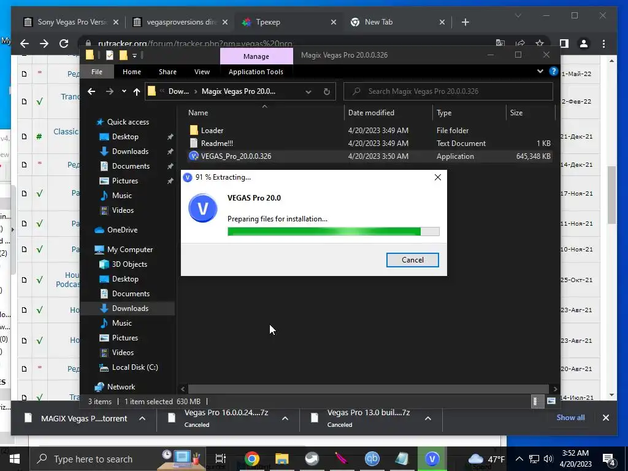Click the horizontal scrollbar in file list

tap(369, 389)
